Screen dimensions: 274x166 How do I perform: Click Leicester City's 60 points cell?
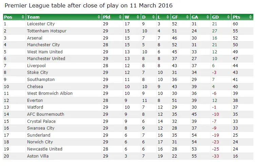235,24
